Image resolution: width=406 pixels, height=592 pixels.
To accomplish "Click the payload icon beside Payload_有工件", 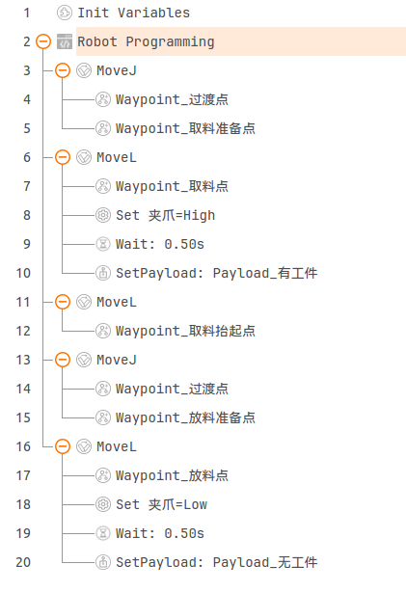I will tap(103, 273).
